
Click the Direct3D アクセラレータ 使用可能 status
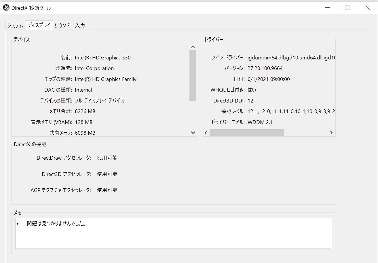[107, 174]
